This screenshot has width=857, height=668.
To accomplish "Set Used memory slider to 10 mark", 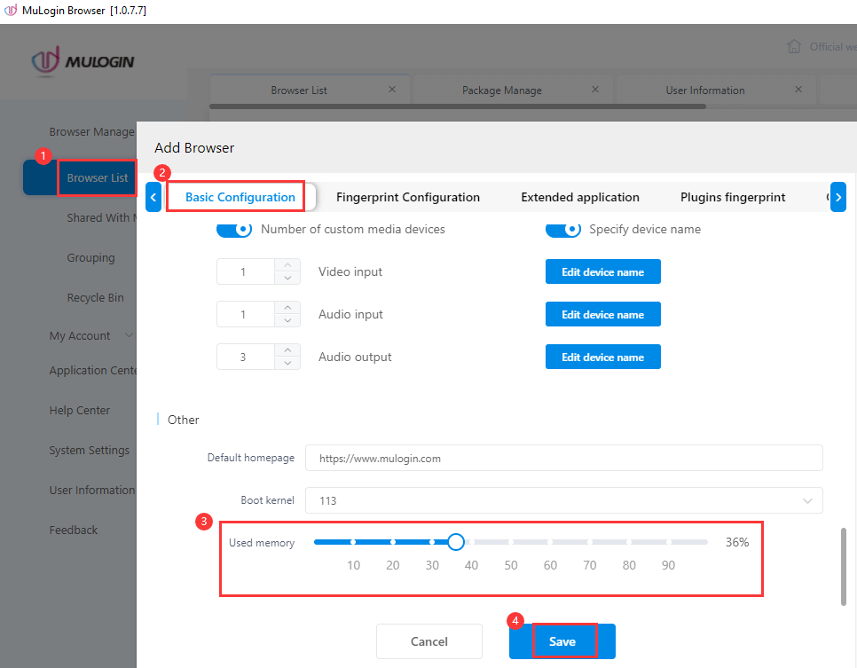I will [353, 542].
